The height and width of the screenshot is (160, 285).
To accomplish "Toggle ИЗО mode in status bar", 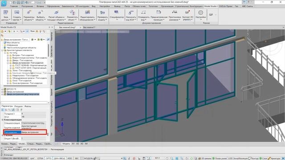I will pyautogui.click(x=69, y=158).
